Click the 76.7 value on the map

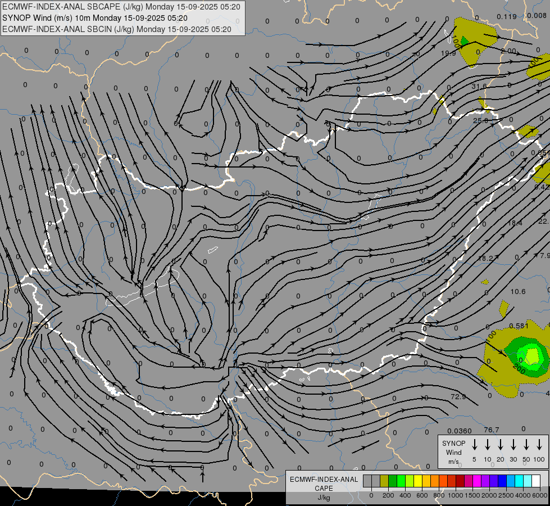[x=492, y=430]
